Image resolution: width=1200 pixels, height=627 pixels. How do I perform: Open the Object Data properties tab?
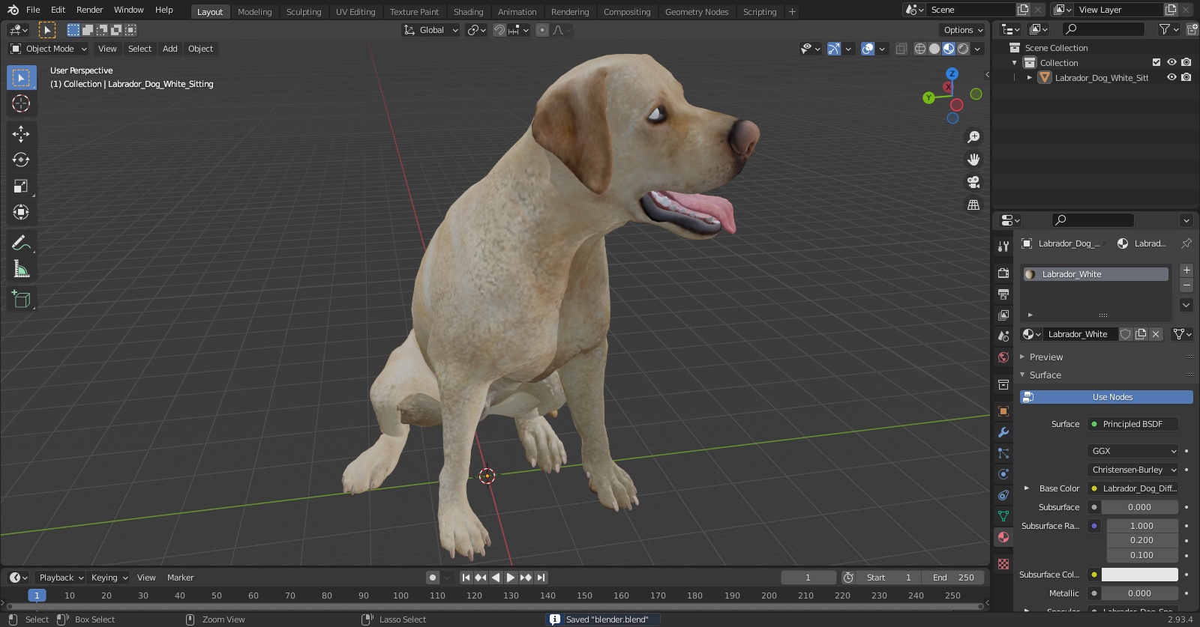[x=1003, y=516]
